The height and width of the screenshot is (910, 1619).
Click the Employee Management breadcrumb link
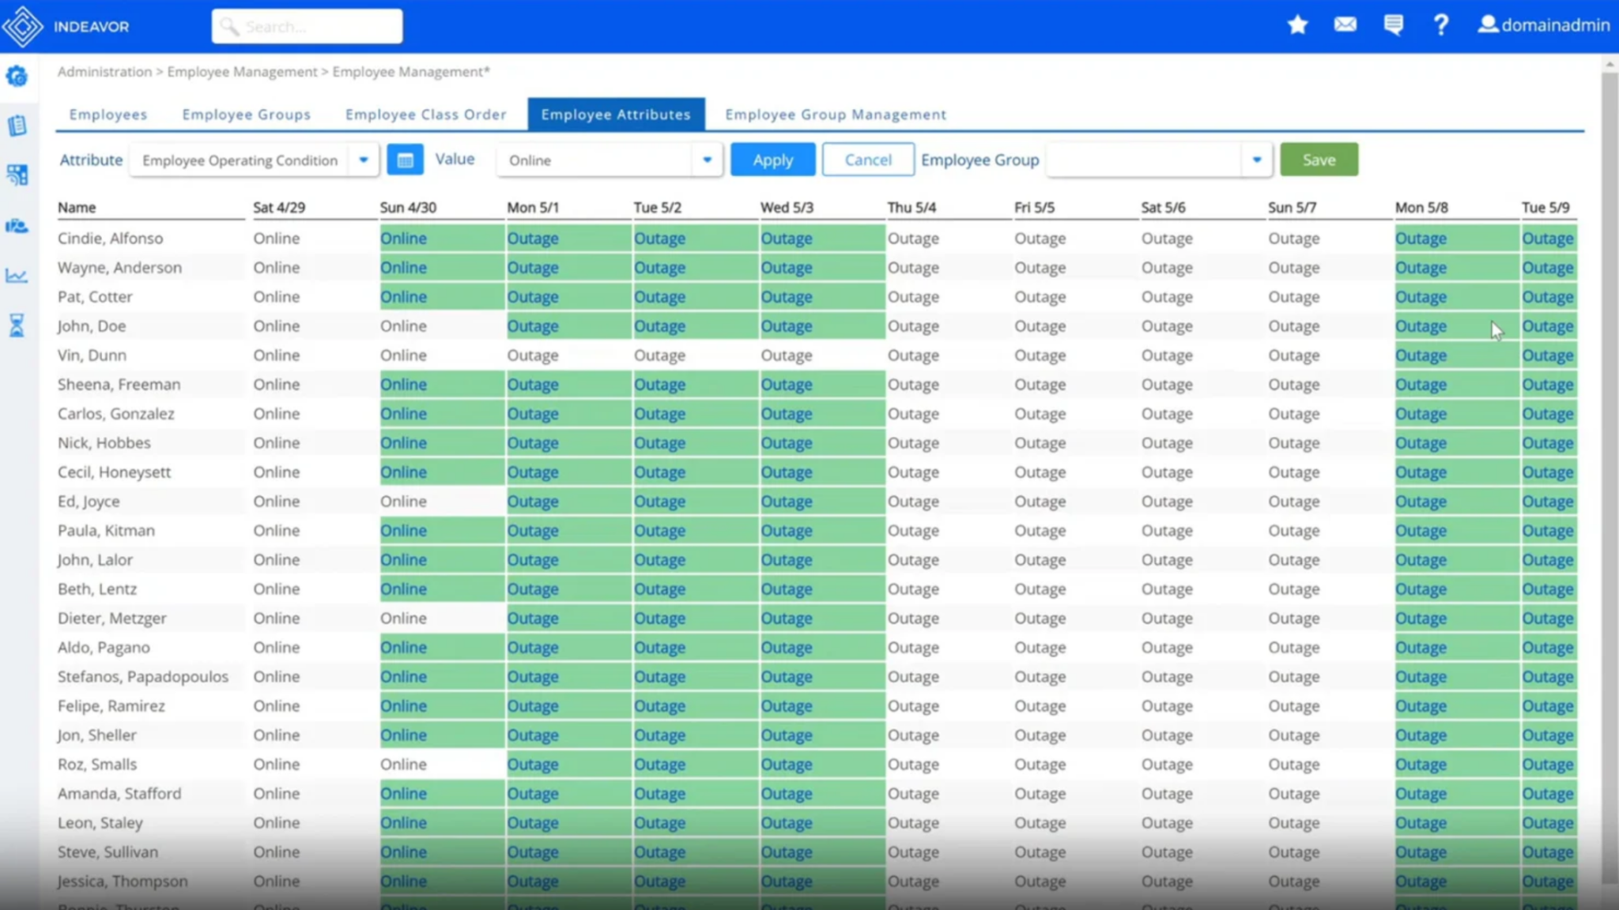[242, 72]
